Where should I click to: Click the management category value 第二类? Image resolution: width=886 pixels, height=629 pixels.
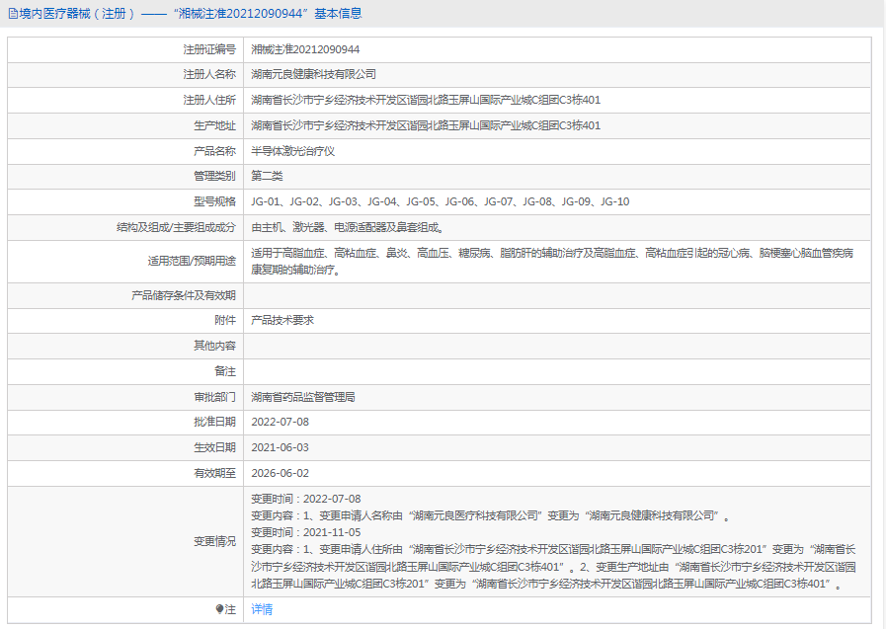coord(267,176)
